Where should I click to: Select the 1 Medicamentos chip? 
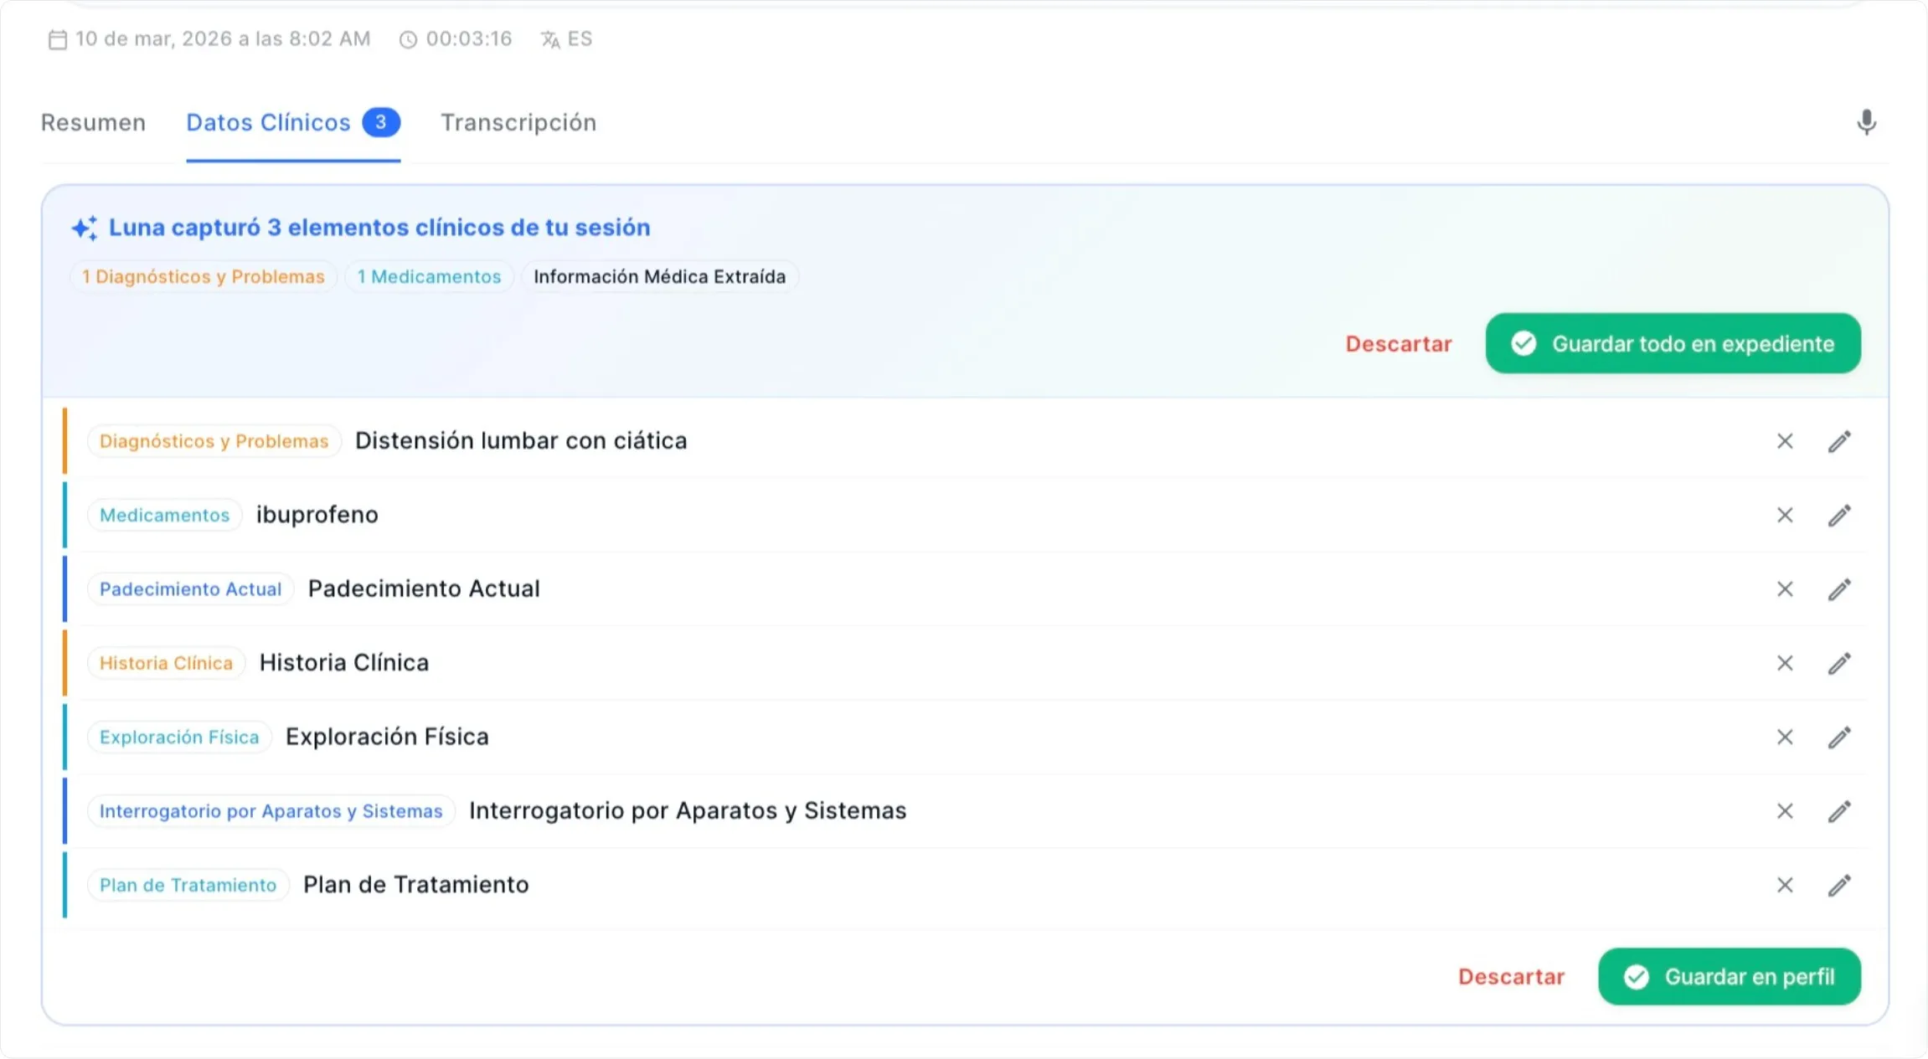pos(429,276)
